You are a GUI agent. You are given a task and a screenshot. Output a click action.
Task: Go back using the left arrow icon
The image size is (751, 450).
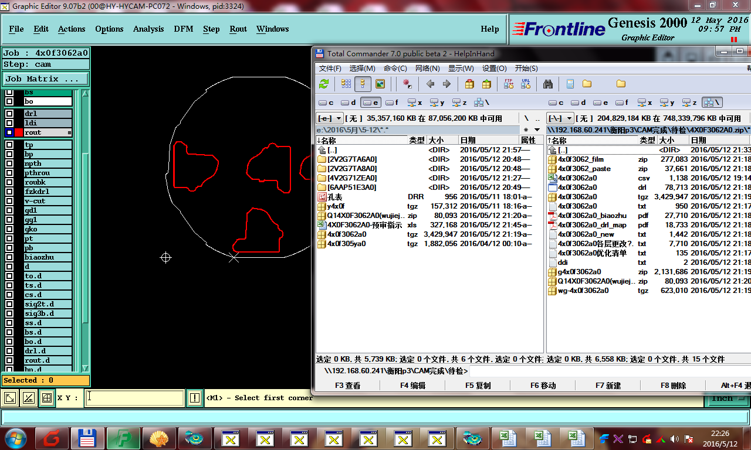point(430,84)
